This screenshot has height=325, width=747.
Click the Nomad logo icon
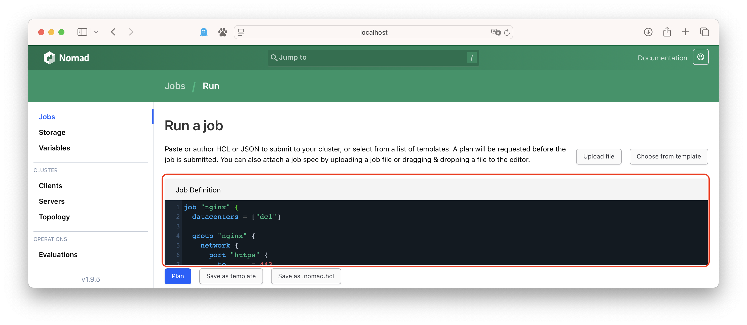click(49, 58)
